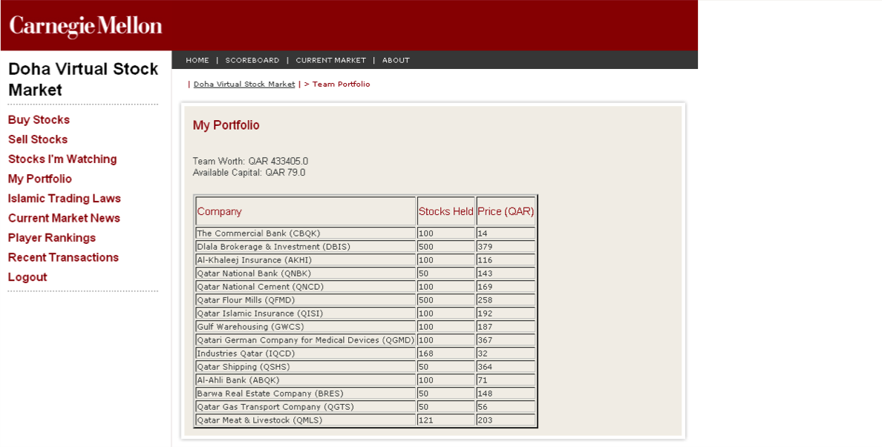View Recent Transactions link
This screenshot has width=882, height=447.
point(64,257)
